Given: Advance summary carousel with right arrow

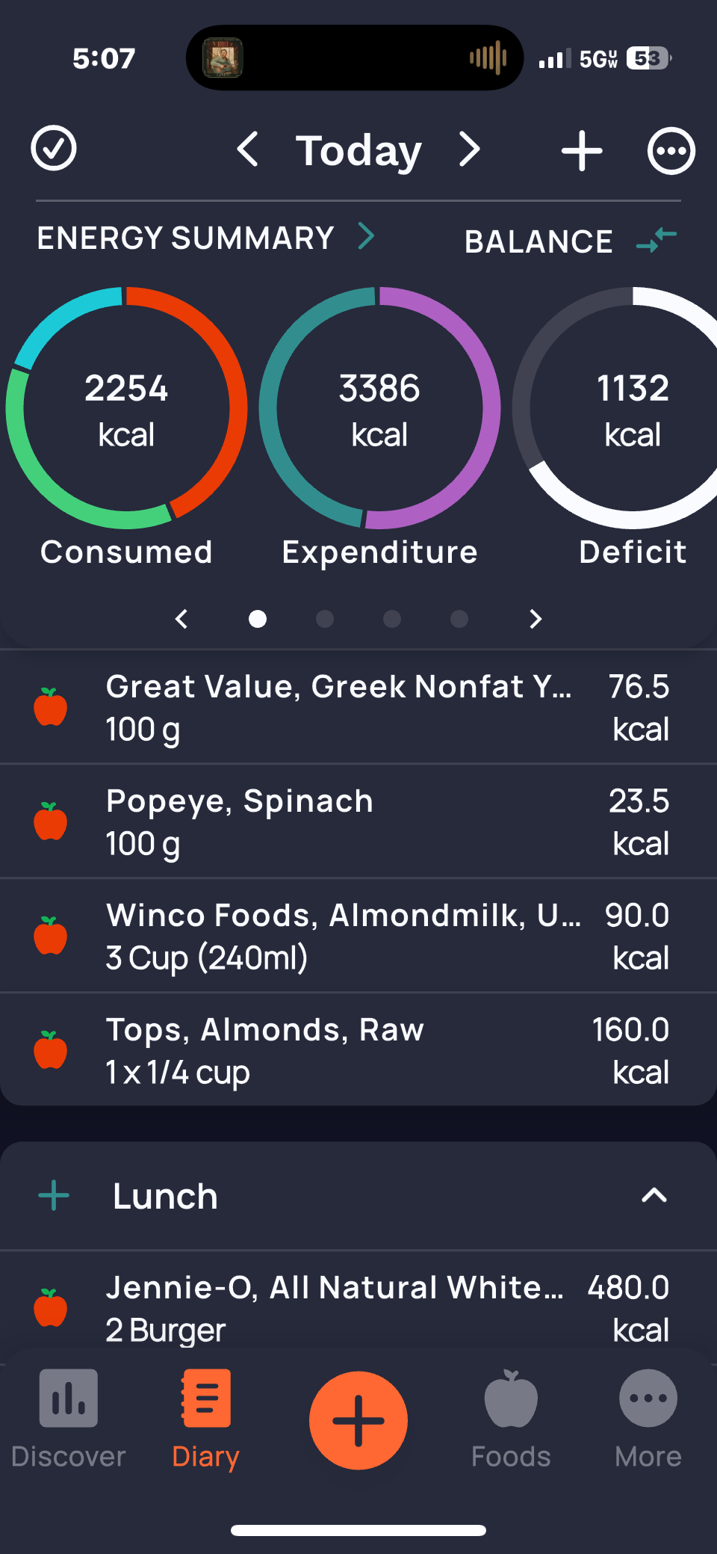Looking at the screenshot, I should click(x=535, y=619).
